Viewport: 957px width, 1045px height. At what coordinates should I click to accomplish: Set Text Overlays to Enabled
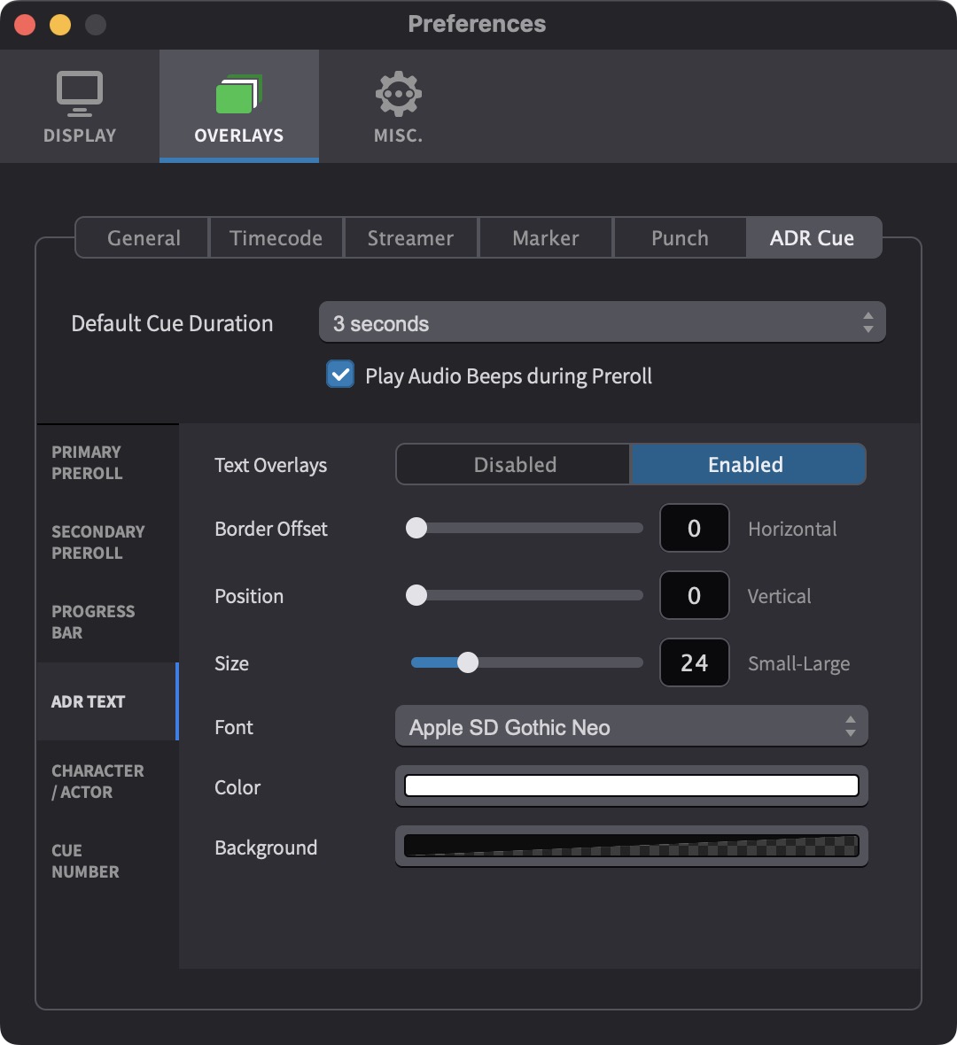click(x=748, y=465)
